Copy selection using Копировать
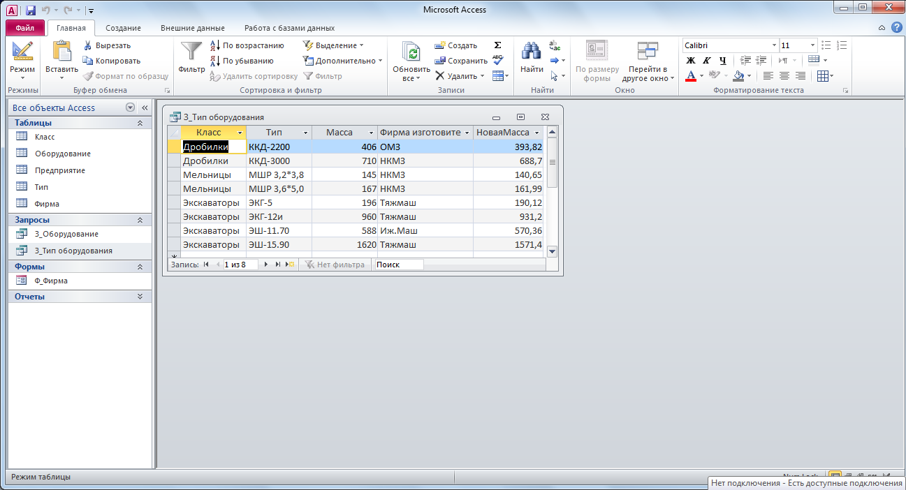Screen dimensions: 906x490 click(112, 61)
